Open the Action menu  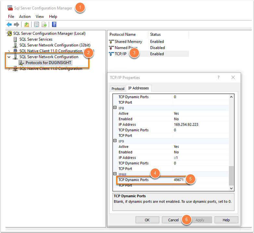[x=25, y=17]
